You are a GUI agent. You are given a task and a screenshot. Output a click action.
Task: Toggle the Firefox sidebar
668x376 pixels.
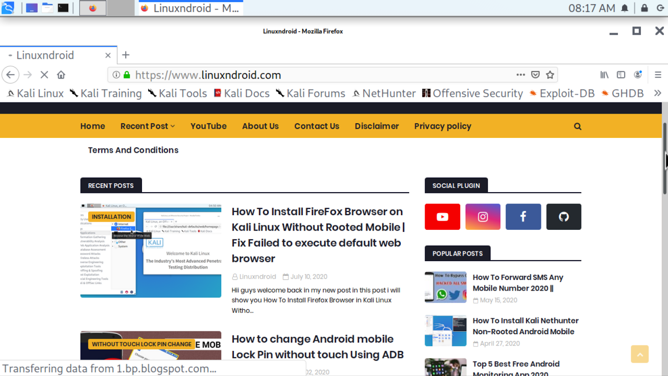(621, 75)
